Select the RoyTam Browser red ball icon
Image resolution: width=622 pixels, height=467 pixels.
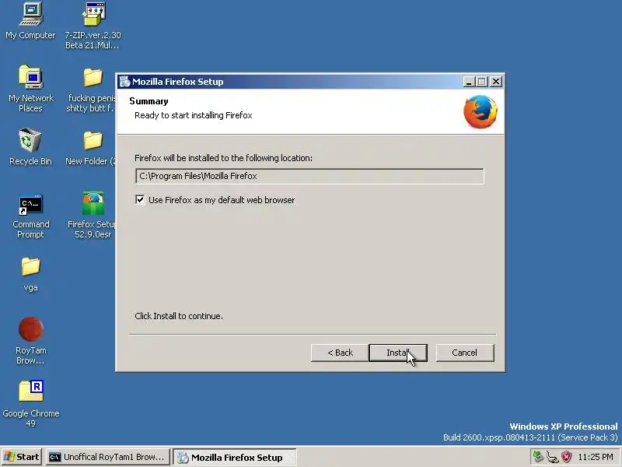(x=30, y=329)
